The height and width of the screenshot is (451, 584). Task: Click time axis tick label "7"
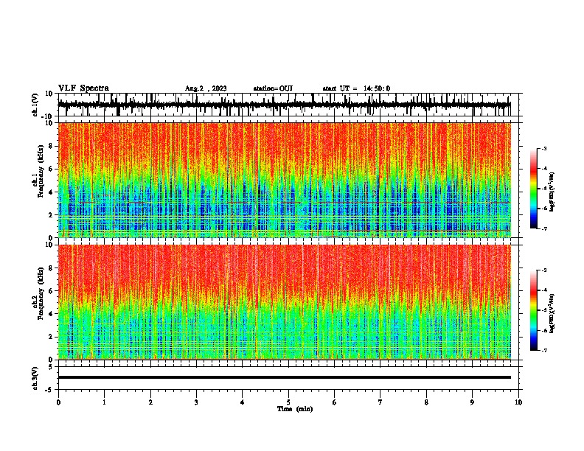[x=380, y=402]
